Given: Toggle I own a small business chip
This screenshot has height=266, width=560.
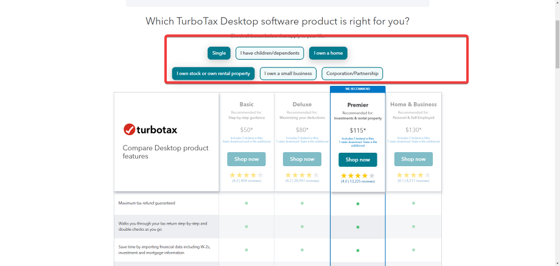Looking at the screenshot, I should [288, 74].
